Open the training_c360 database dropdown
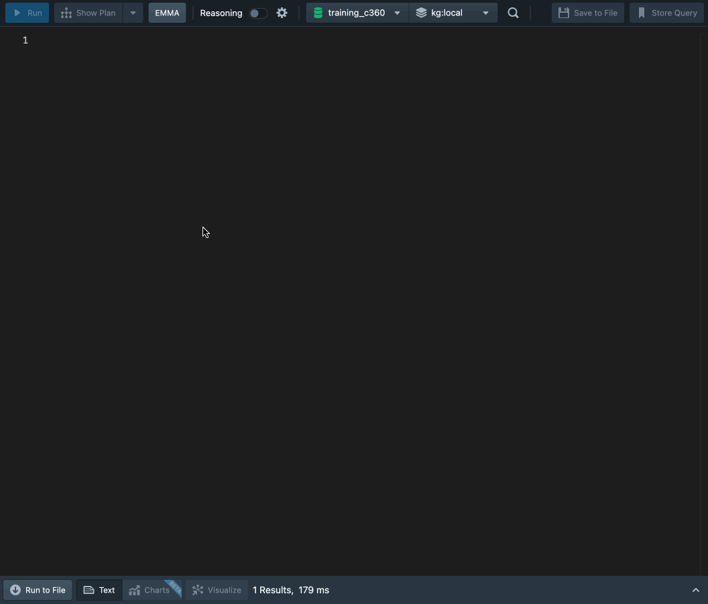This screenshot has height=604, width=708. point(396,13)
